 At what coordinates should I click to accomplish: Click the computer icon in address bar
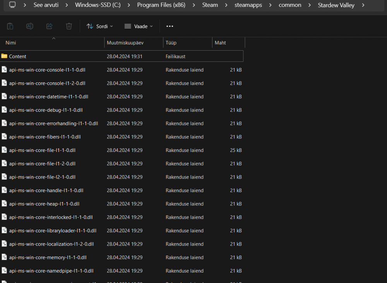coord(12,5)
